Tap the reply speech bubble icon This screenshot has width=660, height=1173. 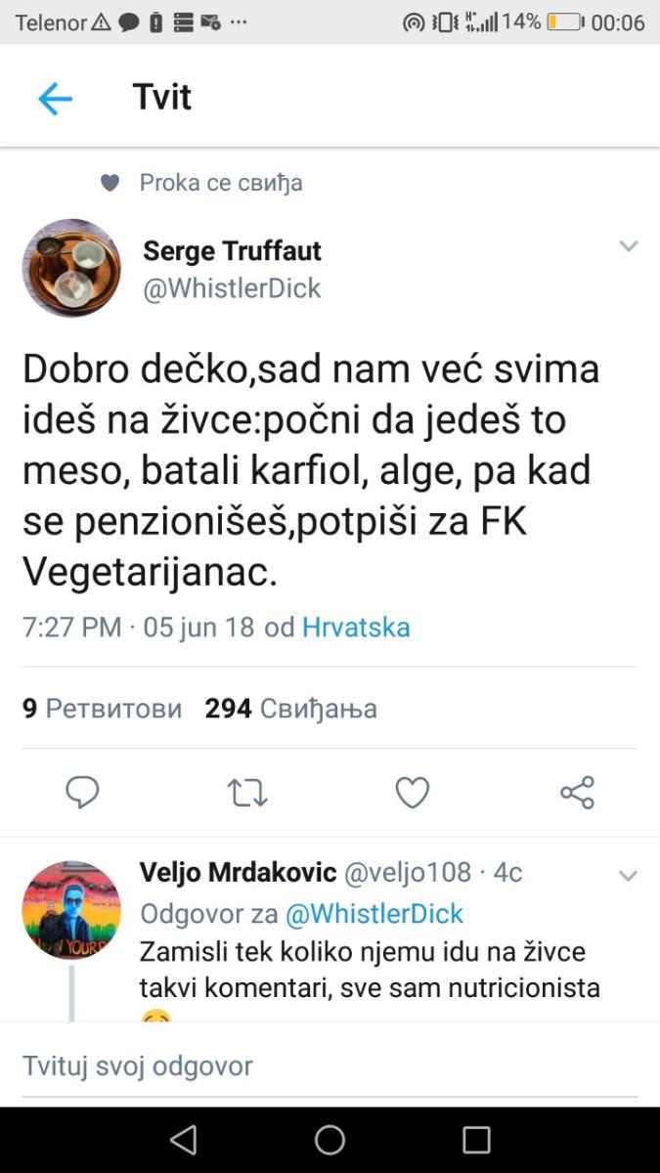pos(82,792)
